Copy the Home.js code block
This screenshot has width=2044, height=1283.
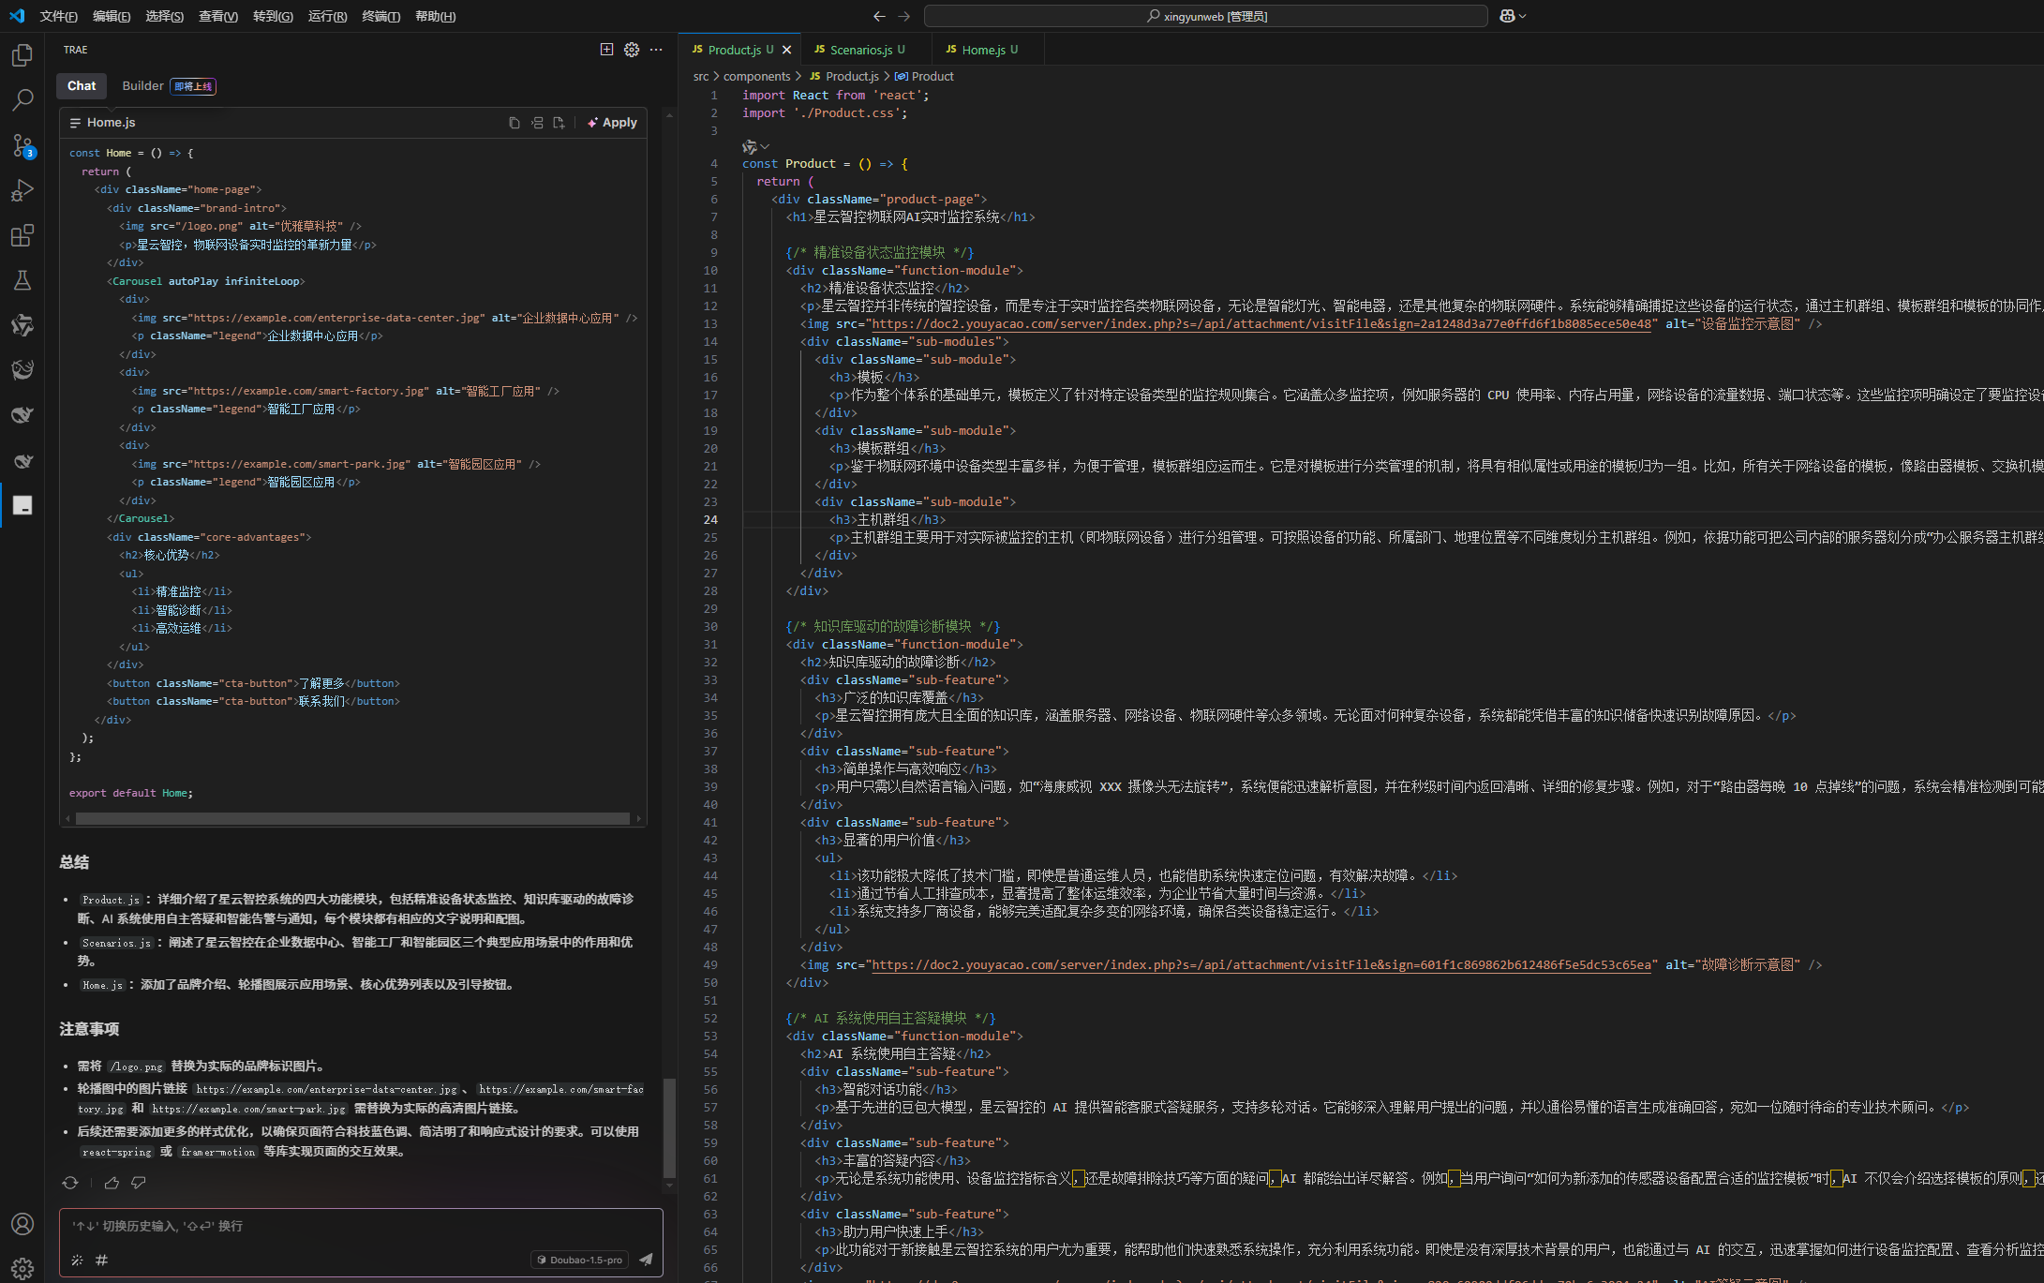[x=514, y=123]
